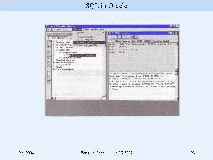Image resolution: width=213 pixels, height=160 pixels.
Task: Click the Step Over icon in PL/SQL Interpreter
Action: pos(116,37)
